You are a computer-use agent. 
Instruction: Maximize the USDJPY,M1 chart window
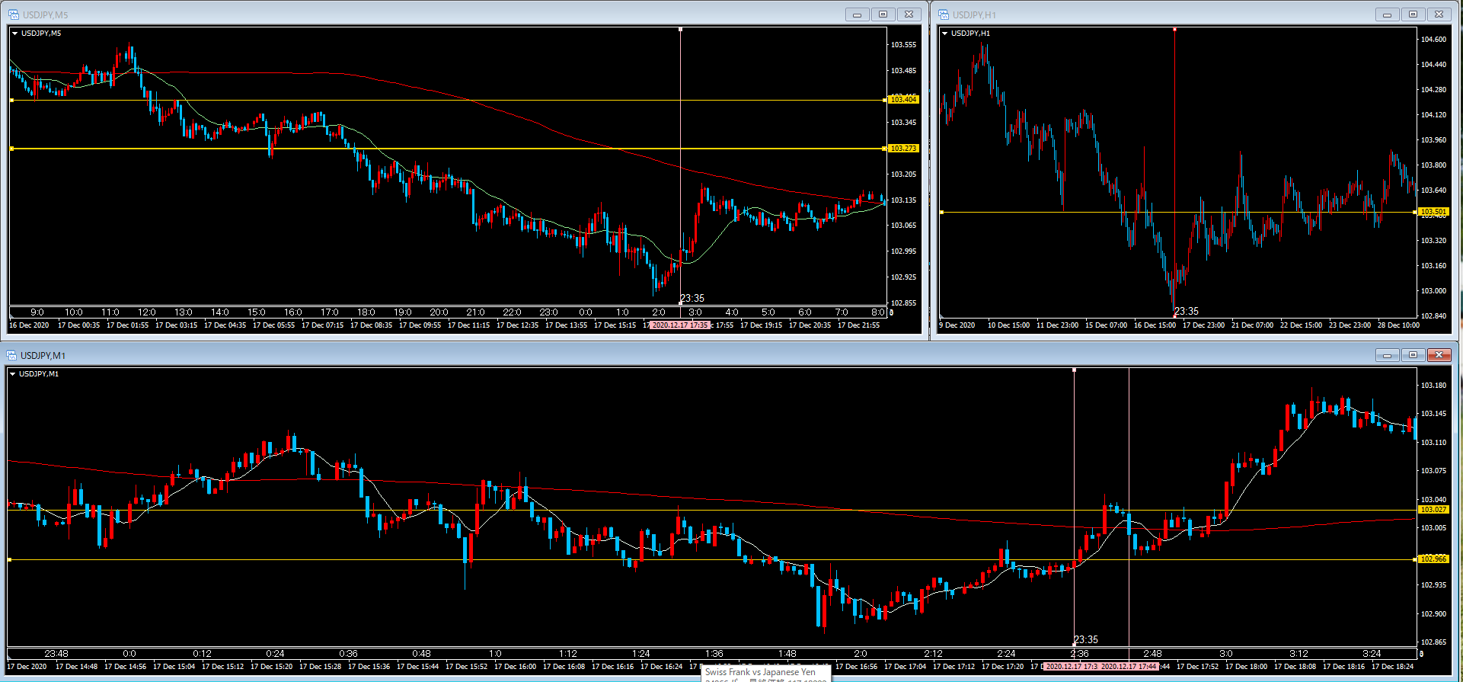pyautogui.click(x=1413, y=355)
